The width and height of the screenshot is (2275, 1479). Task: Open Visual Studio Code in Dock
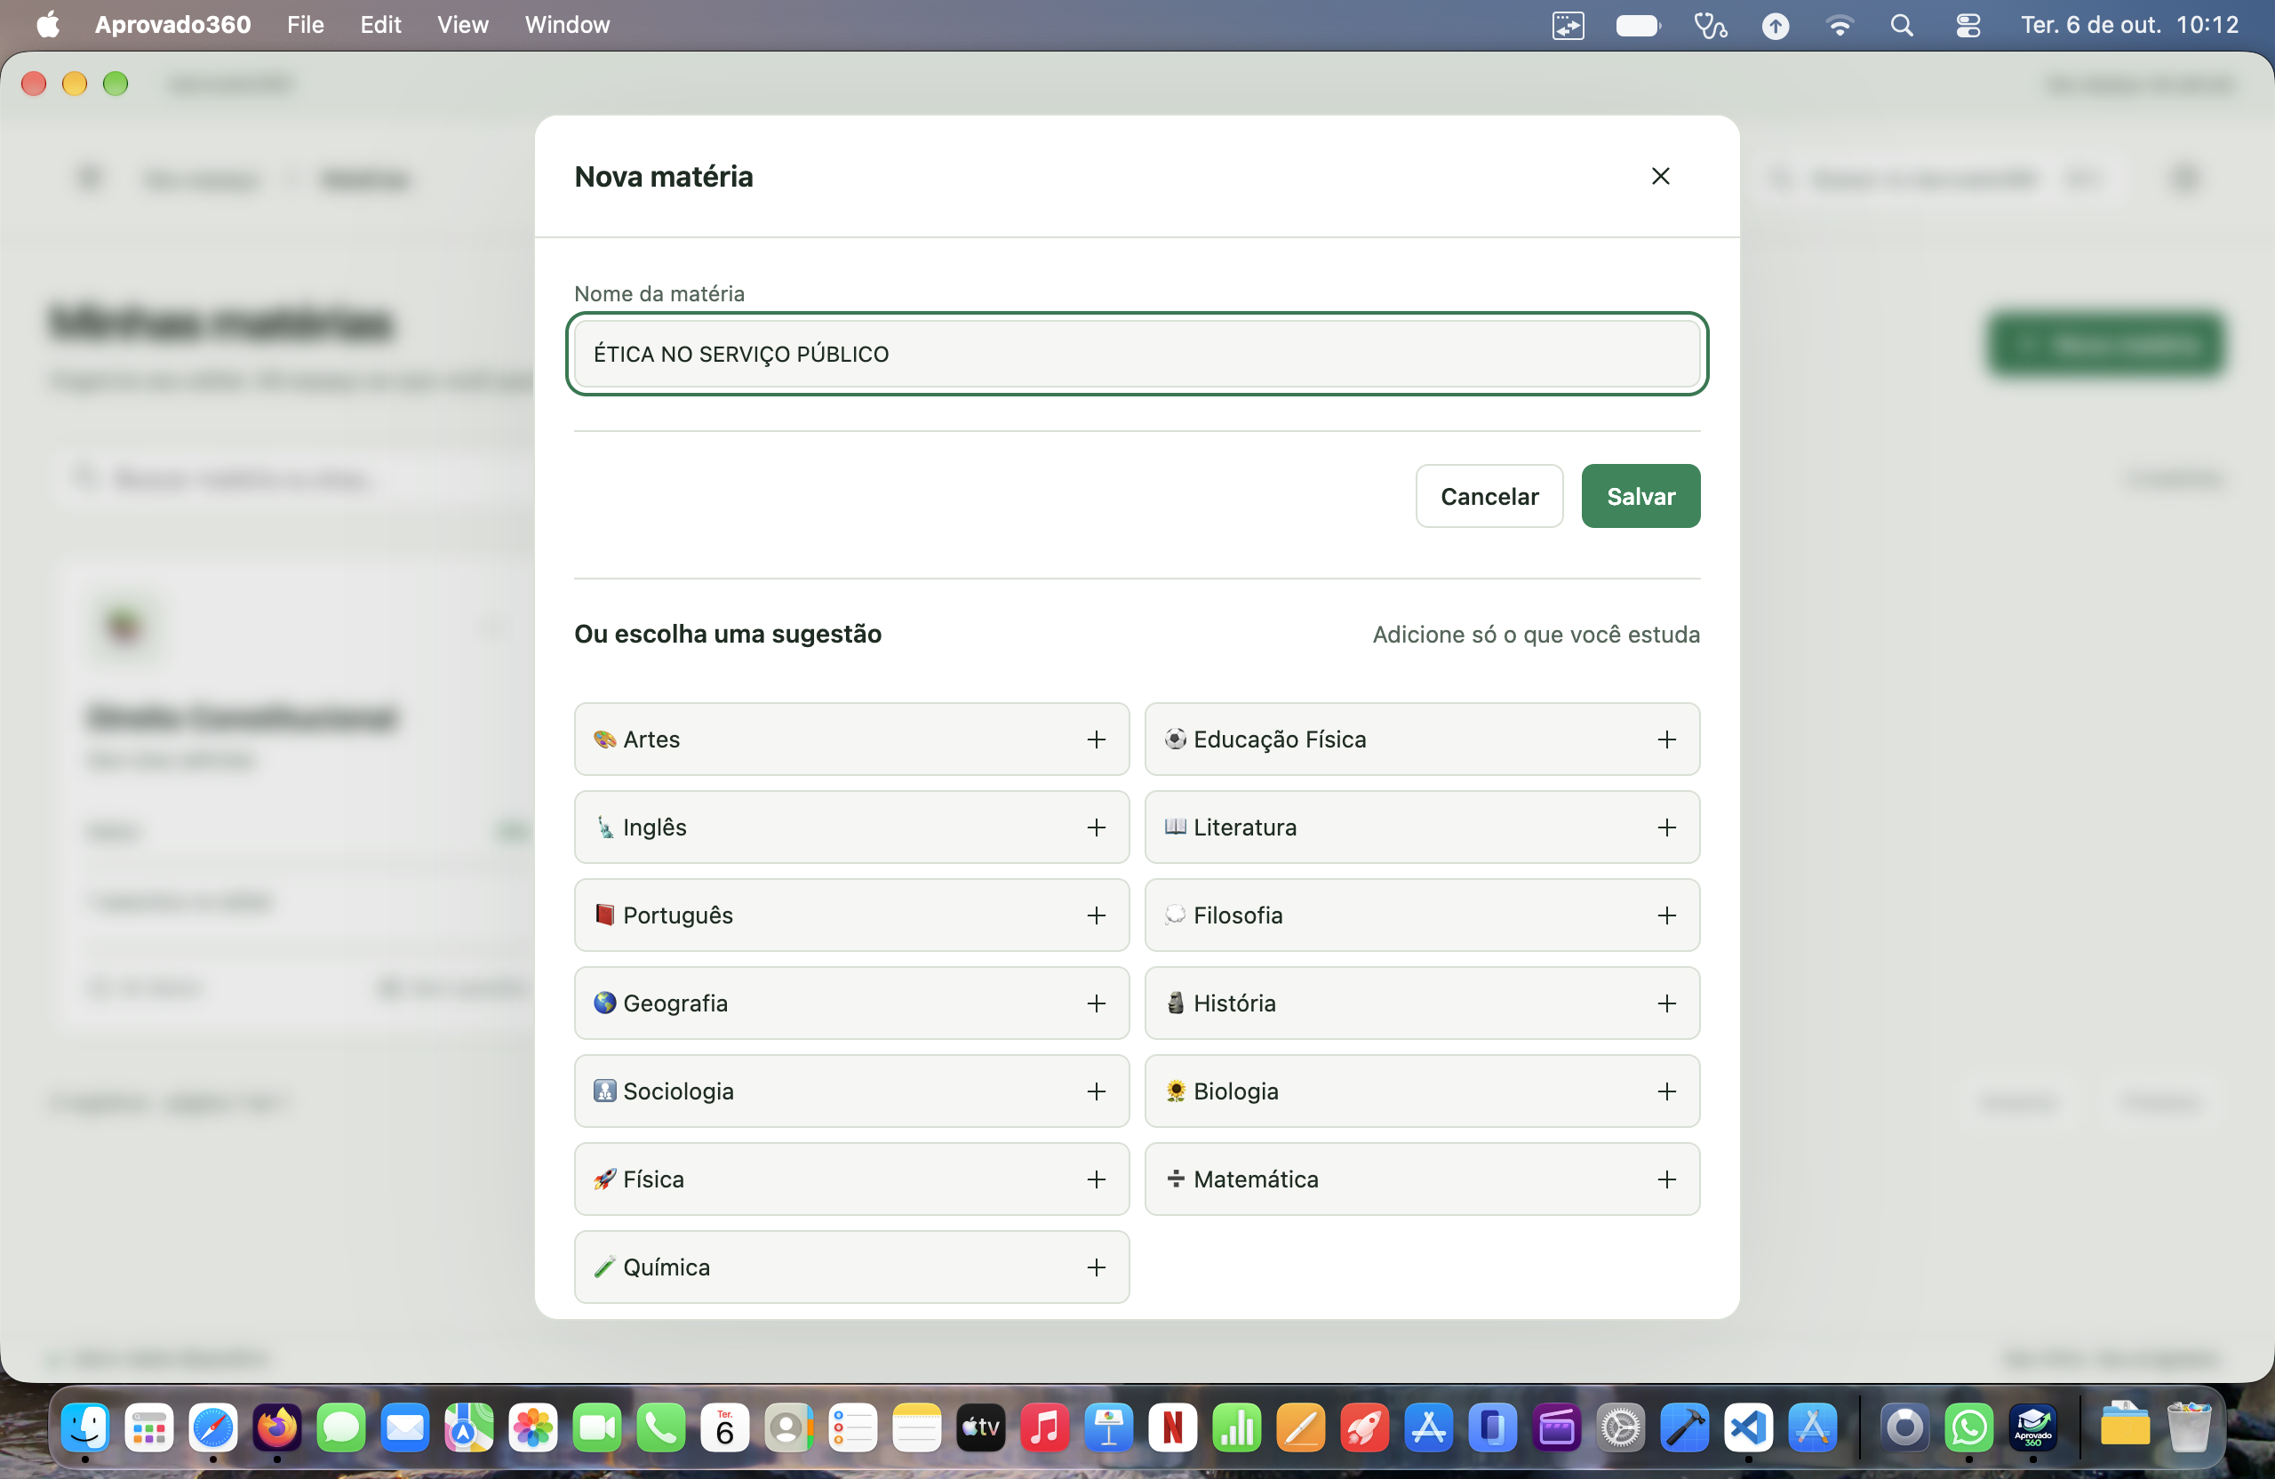[1748, 1427]
